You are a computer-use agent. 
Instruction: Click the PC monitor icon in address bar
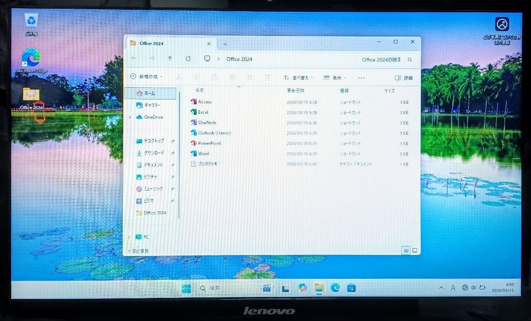point(207,59)
